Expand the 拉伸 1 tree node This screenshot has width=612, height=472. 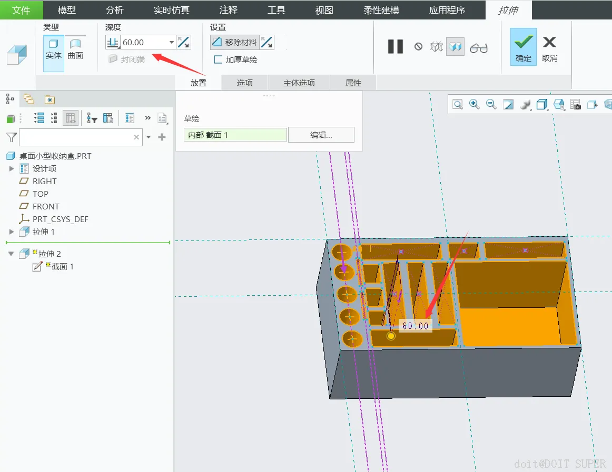pos(12,232)
